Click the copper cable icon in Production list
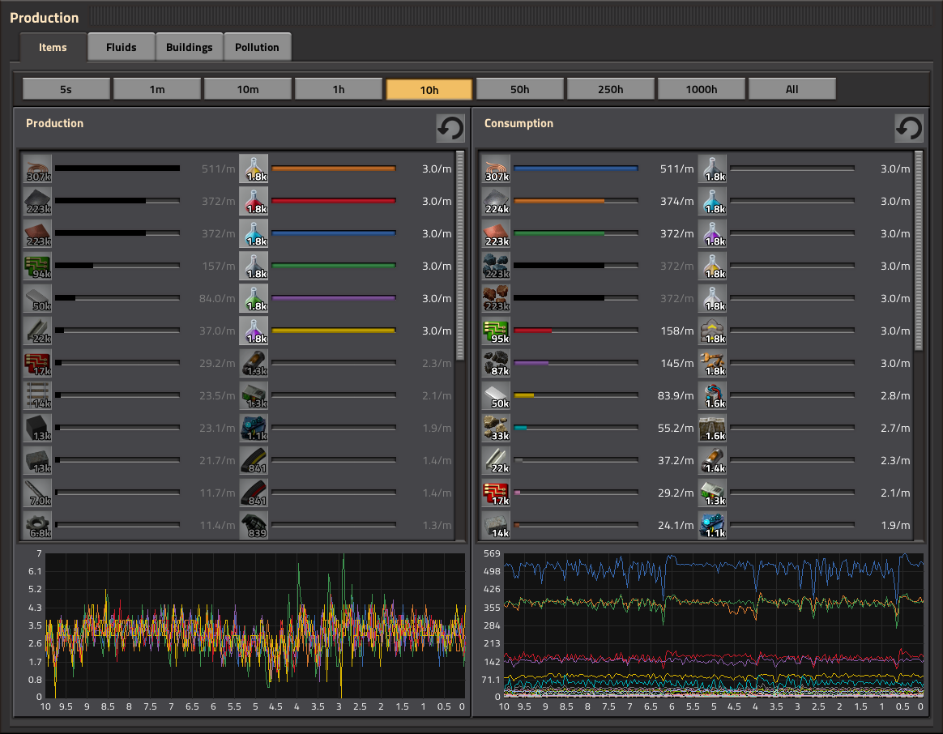This screenshot has width=943, height=734. coord(37,169)
